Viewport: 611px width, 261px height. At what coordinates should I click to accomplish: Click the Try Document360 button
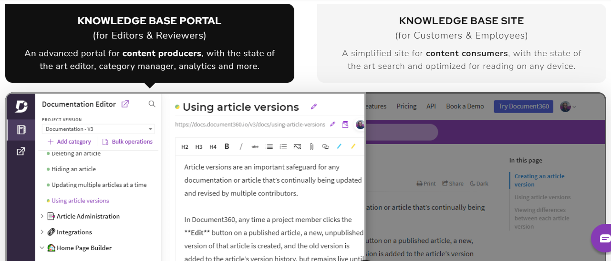click(524, 106)
